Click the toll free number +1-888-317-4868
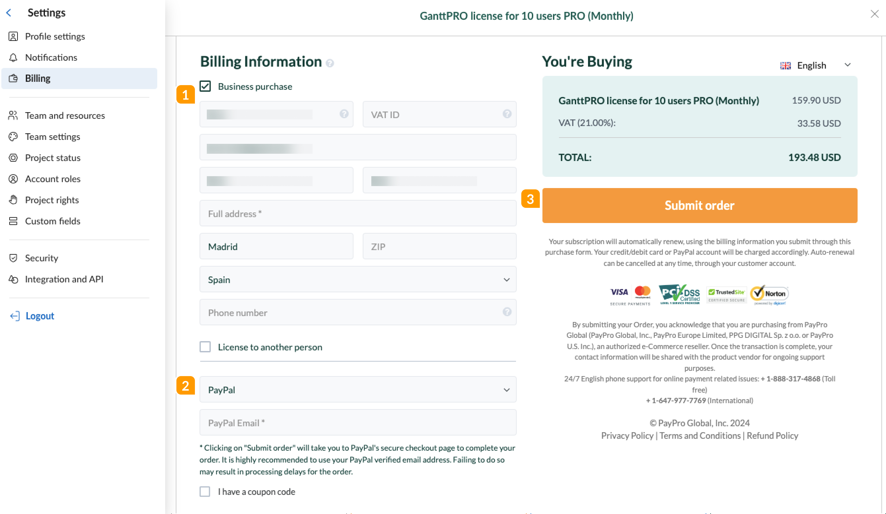886x514 pixels. [791, 379]
